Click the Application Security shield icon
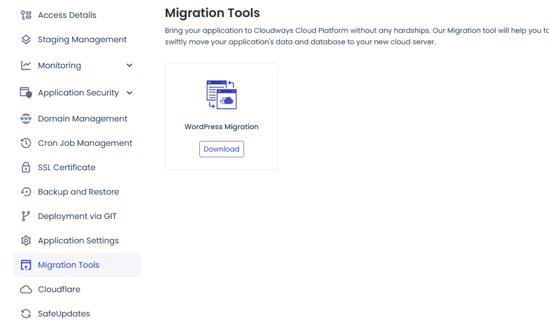 (x=26, y=93)
